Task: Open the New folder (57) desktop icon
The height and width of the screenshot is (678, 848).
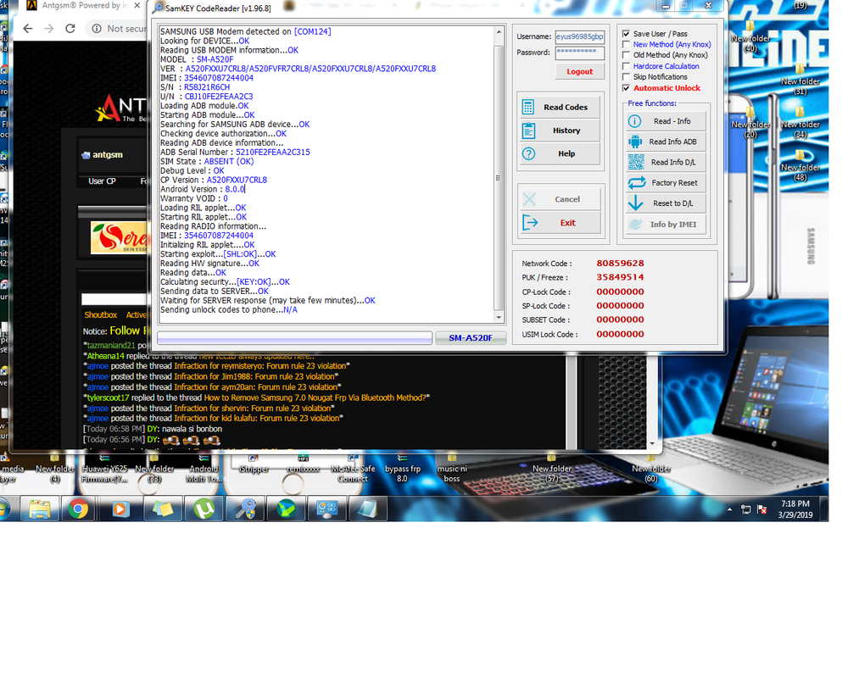Action: coord(552,469)
